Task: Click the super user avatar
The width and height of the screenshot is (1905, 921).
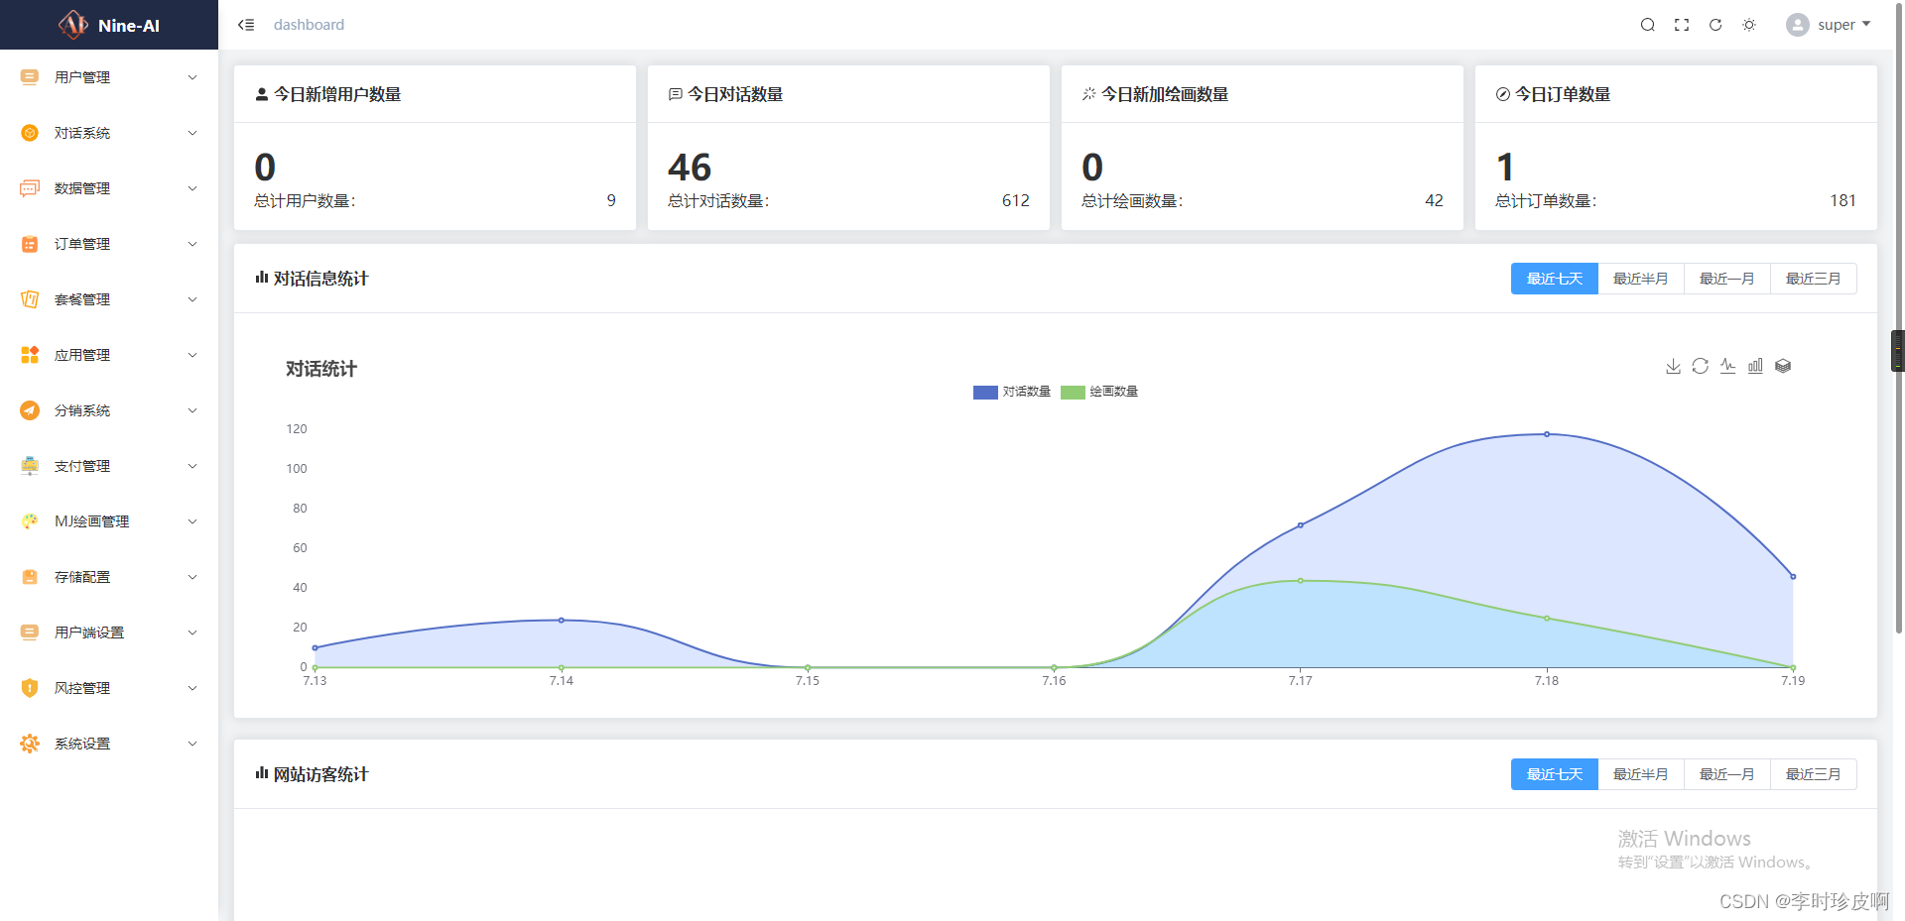Action: tap(1798, 25)
